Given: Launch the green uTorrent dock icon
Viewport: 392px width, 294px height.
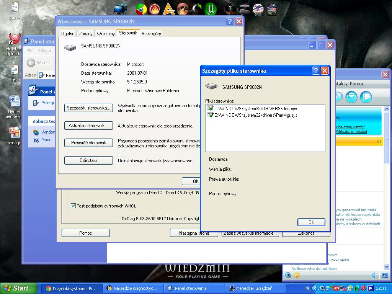Looking at the screenshot, I should (210, 9).
